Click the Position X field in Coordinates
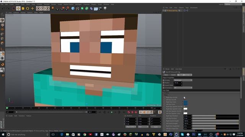This screenshot has width=245, height=137. pos(131,119)
